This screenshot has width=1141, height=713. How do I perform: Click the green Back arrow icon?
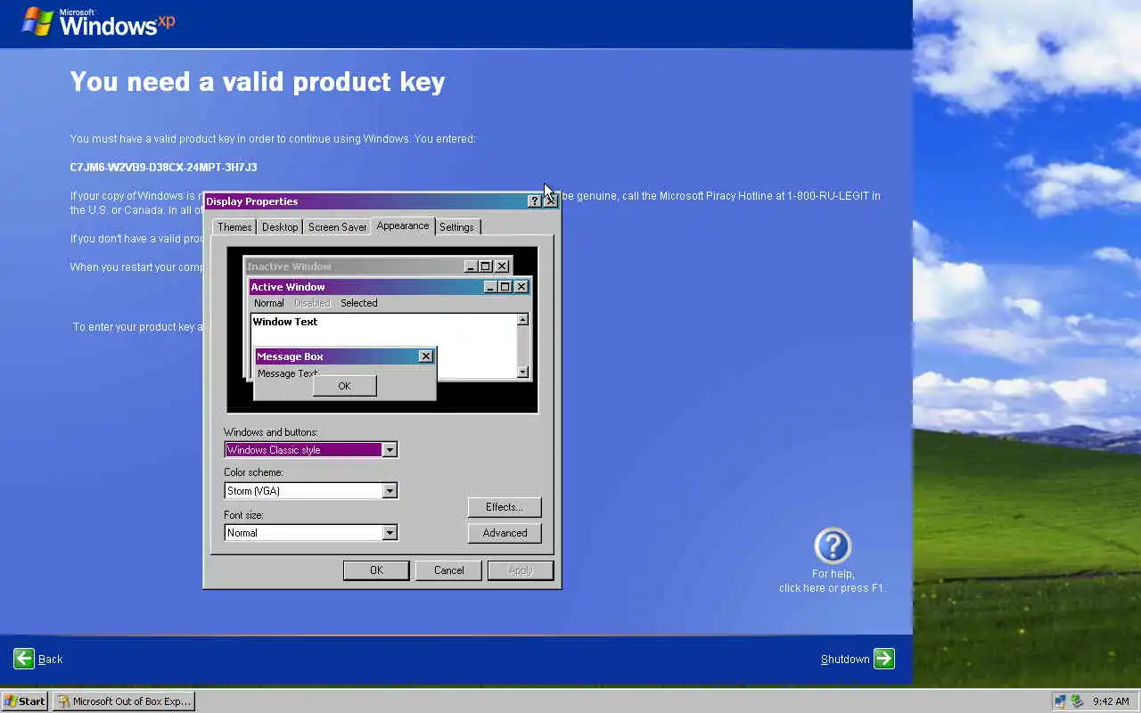click(x=24, y=659)
